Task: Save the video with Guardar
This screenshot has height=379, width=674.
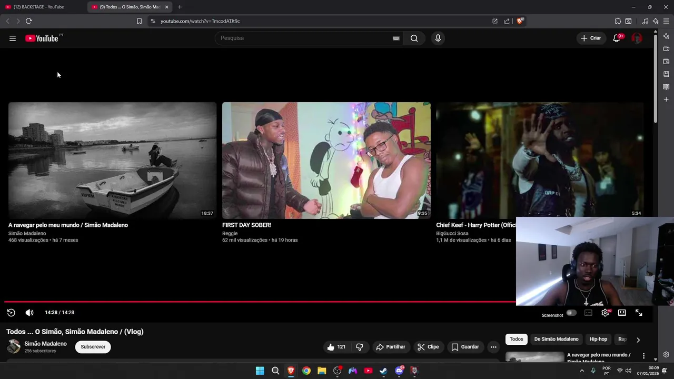Action: coord(465,347)
